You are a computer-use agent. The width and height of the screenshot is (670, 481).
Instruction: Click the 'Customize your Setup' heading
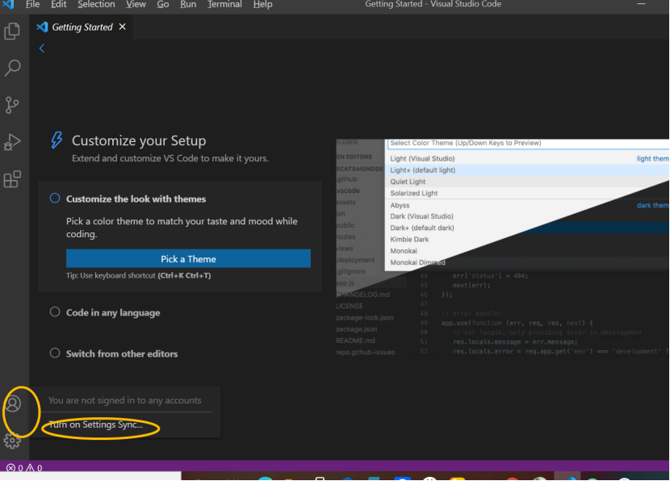tap(139, 140)
